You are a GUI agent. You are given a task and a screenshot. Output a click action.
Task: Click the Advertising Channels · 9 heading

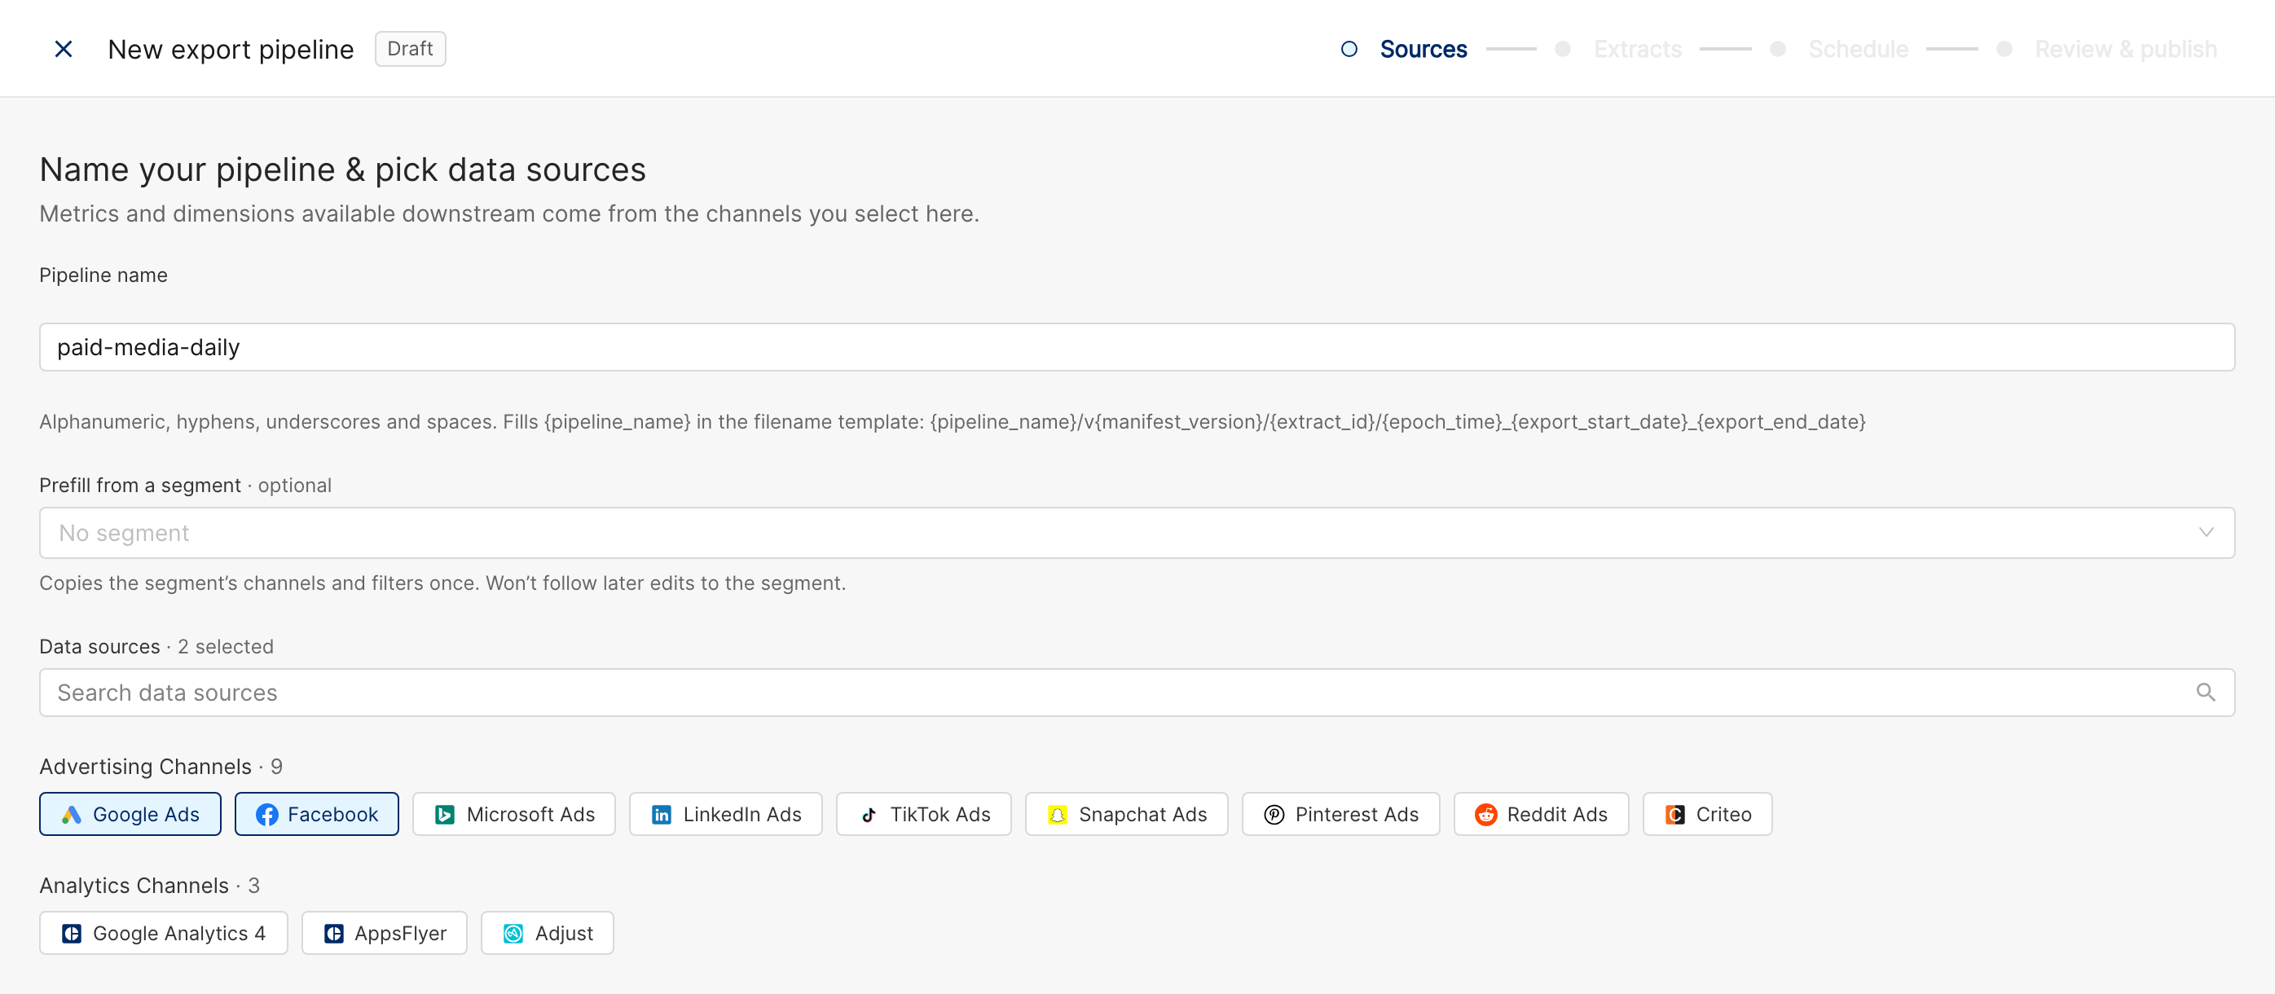coord(161,766)
